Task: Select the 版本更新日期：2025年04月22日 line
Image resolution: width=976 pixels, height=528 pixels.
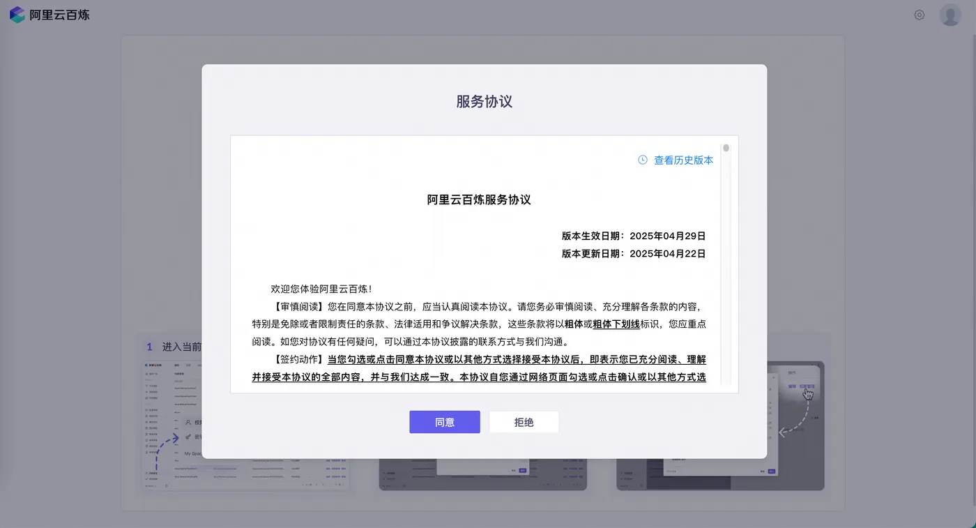Action: [x=634, y=254]
